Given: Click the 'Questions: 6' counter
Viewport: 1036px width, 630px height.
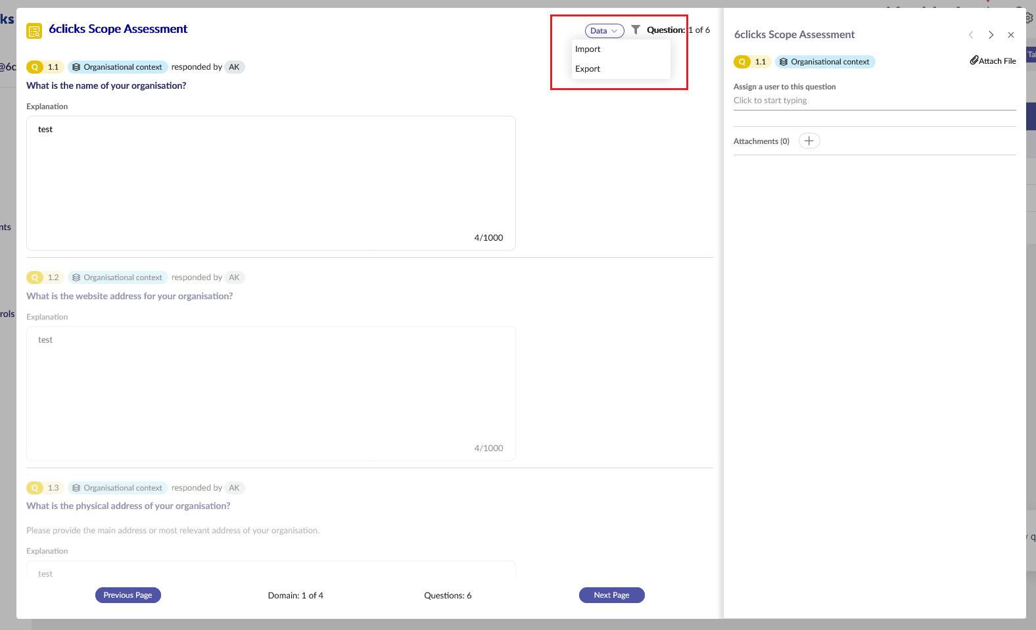Looking at the screenshot, I should pyautogui.click(x=448, y=596).
